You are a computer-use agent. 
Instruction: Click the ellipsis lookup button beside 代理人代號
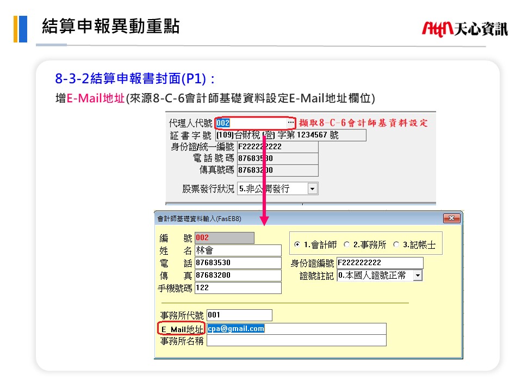click(290, 123)
